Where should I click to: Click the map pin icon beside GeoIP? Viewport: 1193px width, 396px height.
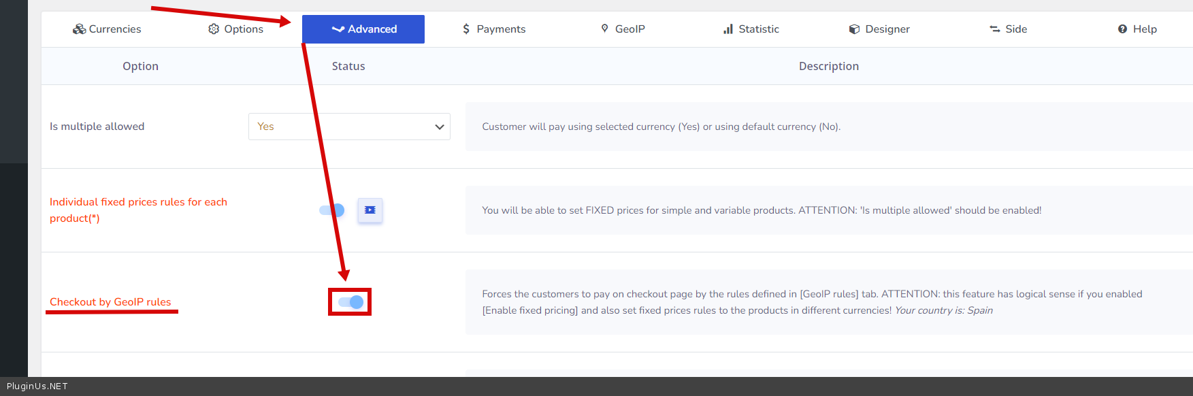604,29
